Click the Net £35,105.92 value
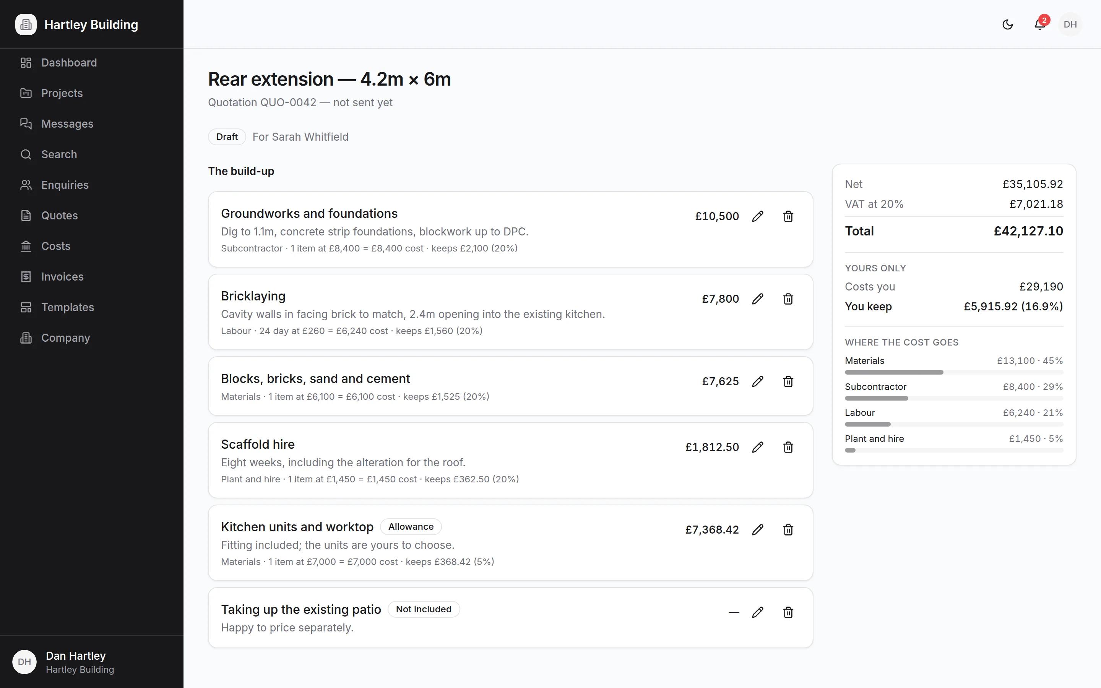Screen dimensions: 1101x688 coord(1033,184)
